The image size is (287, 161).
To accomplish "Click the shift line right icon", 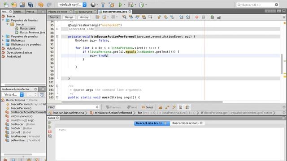I will (188, 17).
